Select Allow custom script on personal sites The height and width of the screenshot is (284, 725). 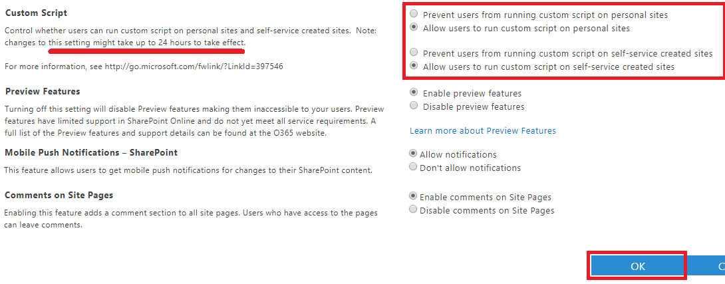pyautogui.click(x=415, y=28)
